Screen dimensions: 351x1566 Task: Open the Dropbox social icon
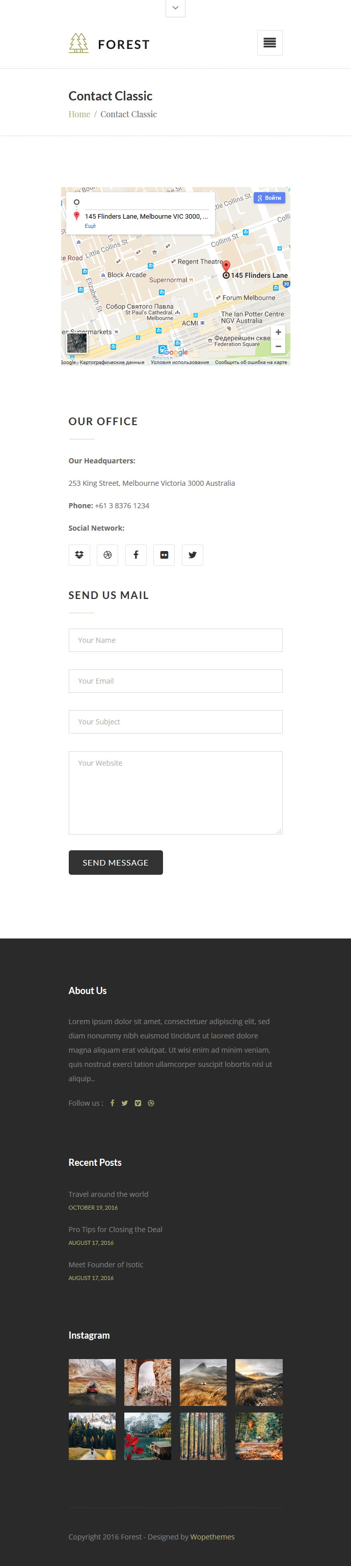click(79, 555)
